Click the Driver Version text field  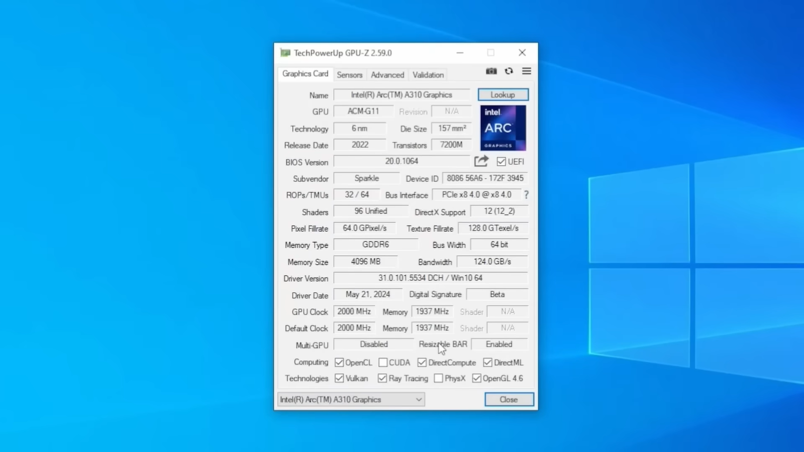tap(430, 278)
